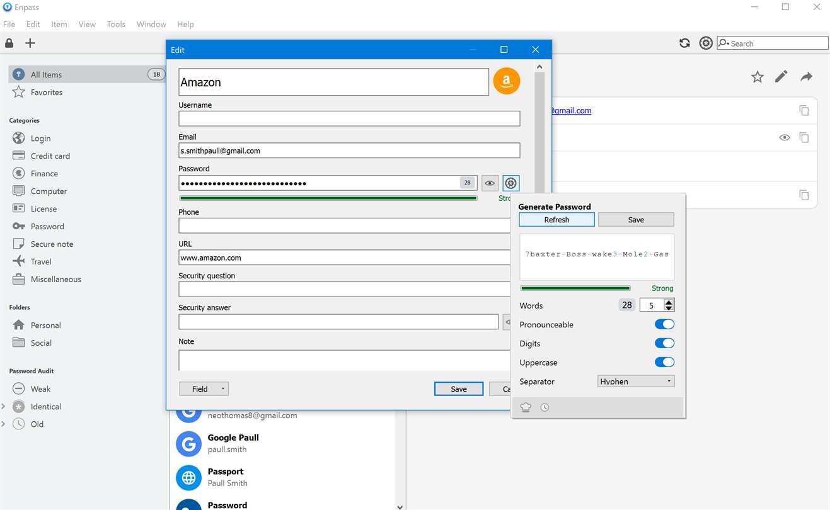Show password history via the clock icon
The image size is (830, 510).
(545, 407)
